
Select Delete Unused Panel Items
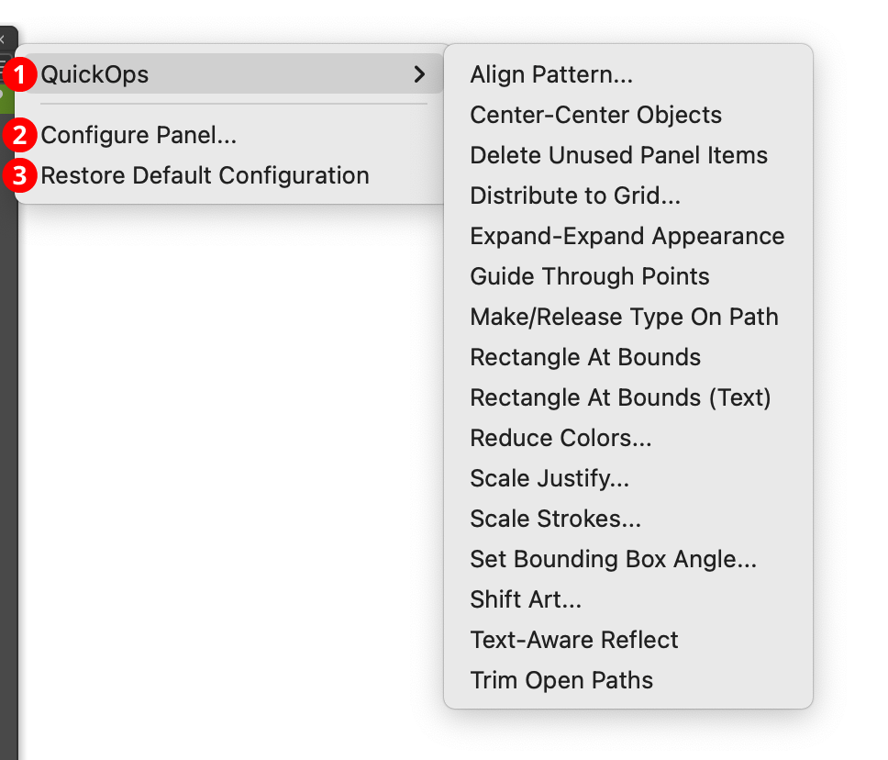tap(618, 155)
